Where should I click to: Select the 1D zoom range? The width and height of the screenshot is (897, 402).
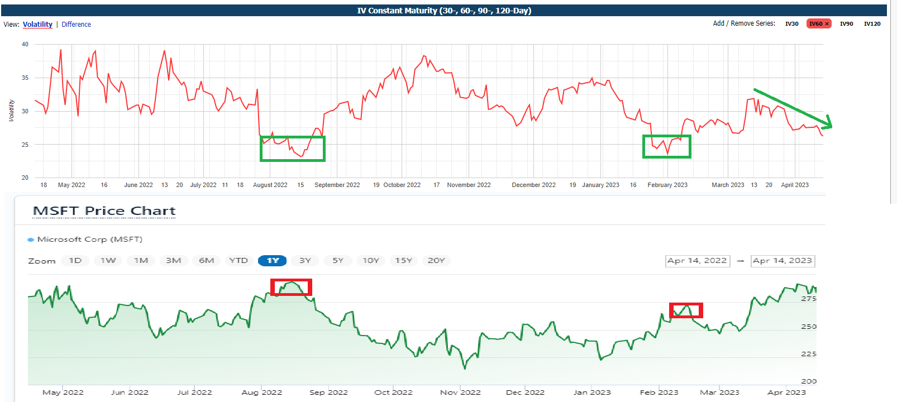(75, 261)
